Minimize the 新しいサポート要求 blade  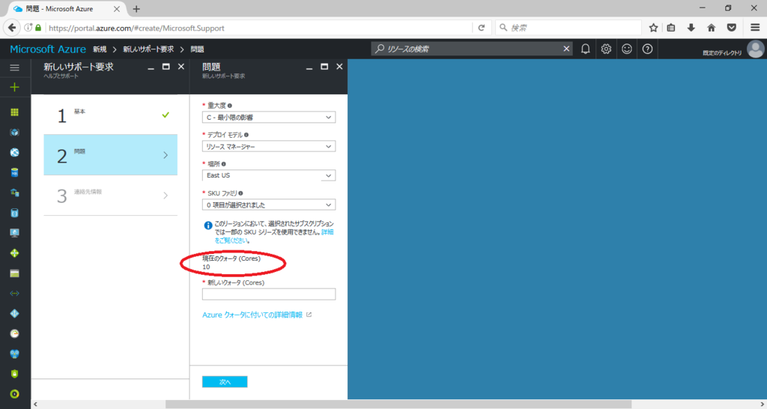(151, 67)
